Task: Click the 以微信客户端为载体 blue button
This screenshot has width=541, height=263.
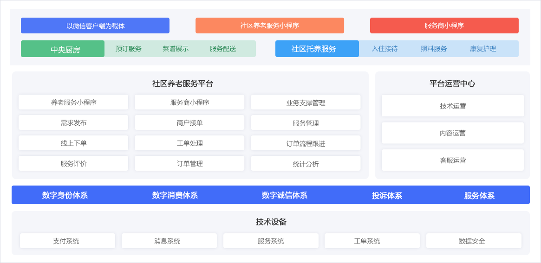Action: [95, 26]
